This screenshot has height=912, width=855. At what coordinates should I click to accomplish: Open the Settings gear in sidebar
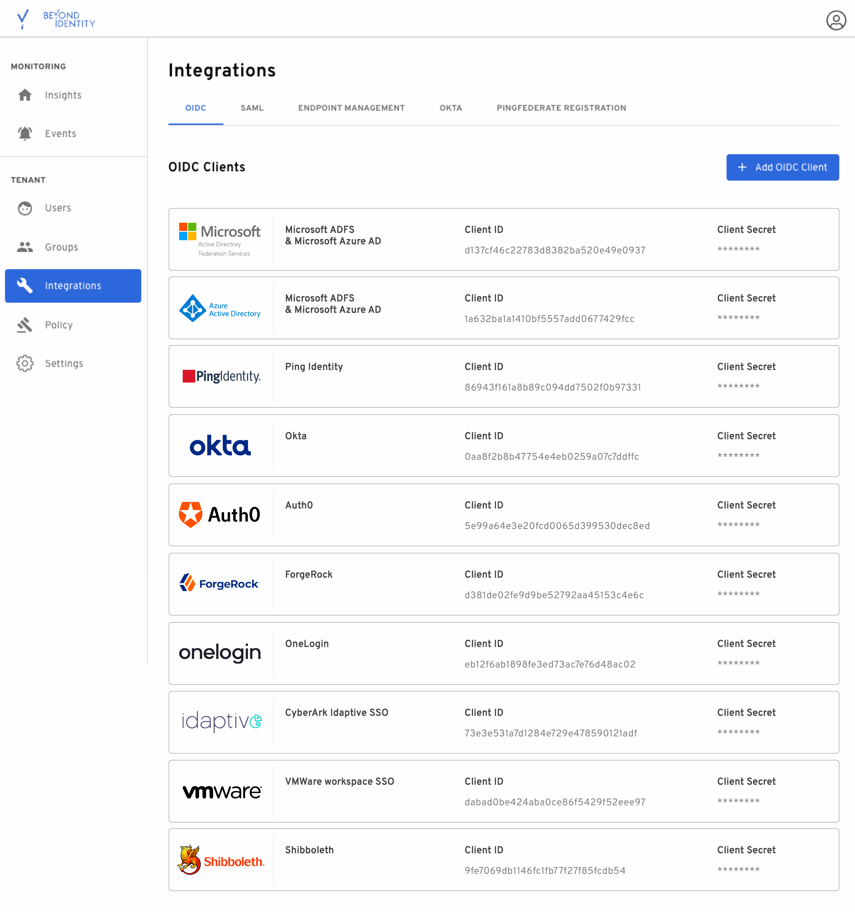tap(25, 363)
